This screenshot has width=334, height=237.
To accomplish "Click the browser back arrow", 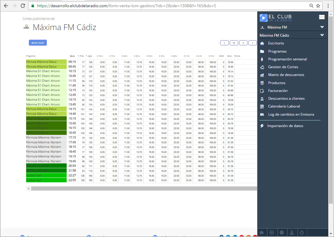I will (x=6, y=6).
